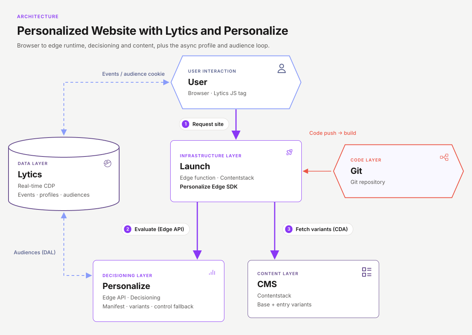Click the 'Audiences (DAL)' label
472x335 pixels.
35,252
